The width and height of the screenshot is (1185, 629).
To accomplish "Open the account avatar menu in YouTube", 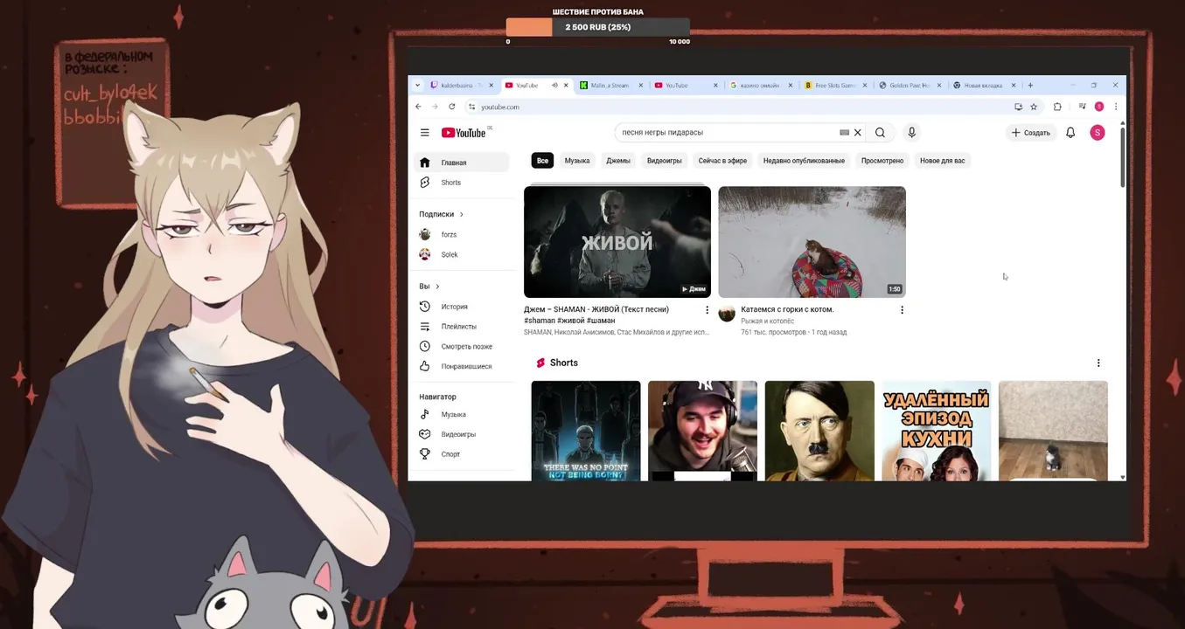I will pos(1098,133).
